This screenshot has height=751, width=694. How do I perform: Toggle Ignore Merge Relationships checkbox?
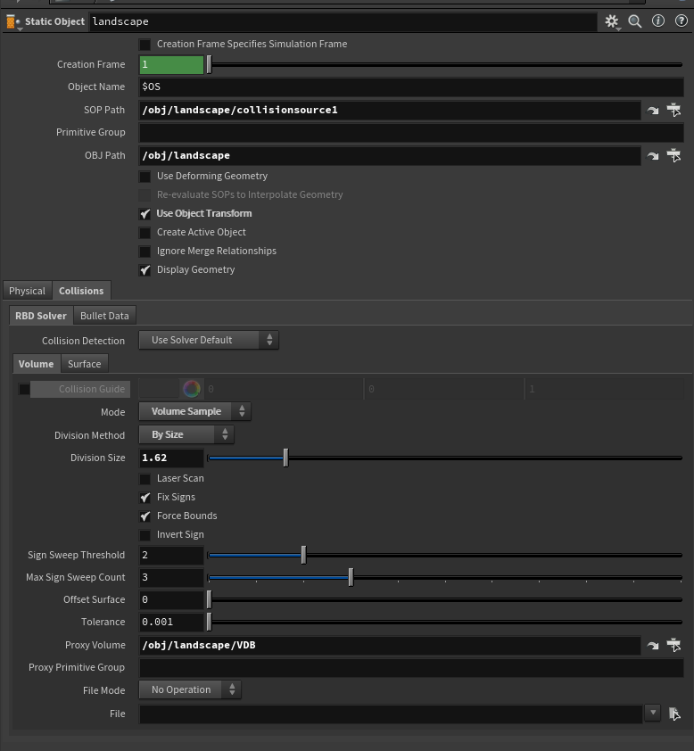145,252
